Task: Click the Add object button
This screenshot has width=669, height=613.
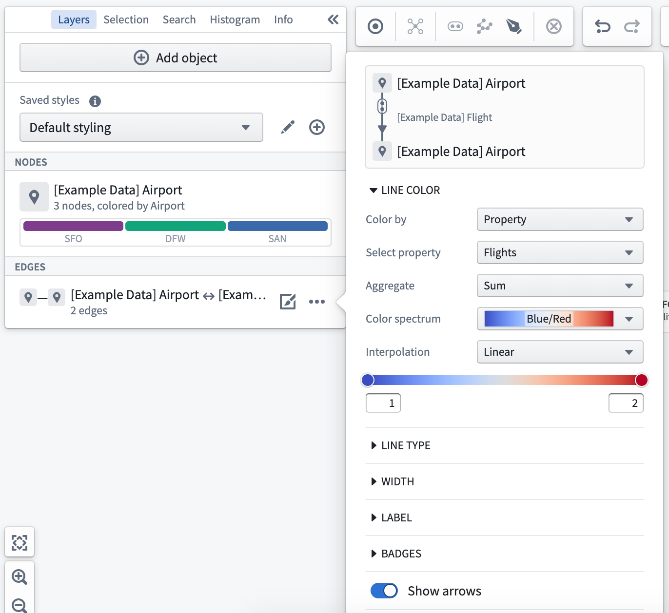Action: pos(176,57)
